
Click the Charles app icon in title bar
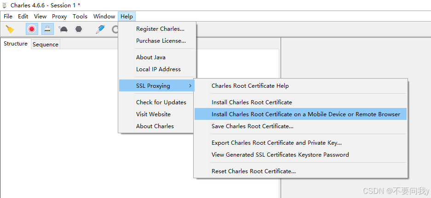(x=5, y=5)
